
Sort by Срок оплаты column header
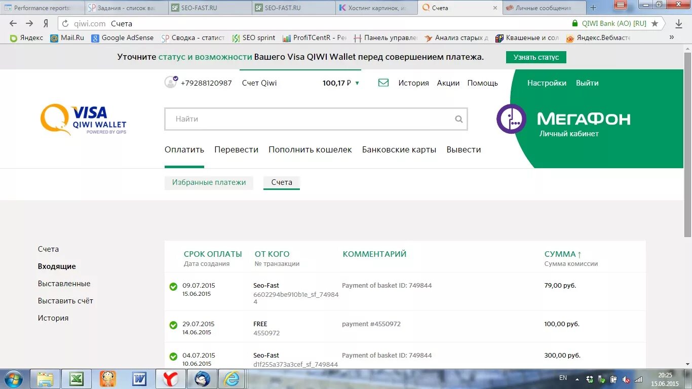[213, 254]
